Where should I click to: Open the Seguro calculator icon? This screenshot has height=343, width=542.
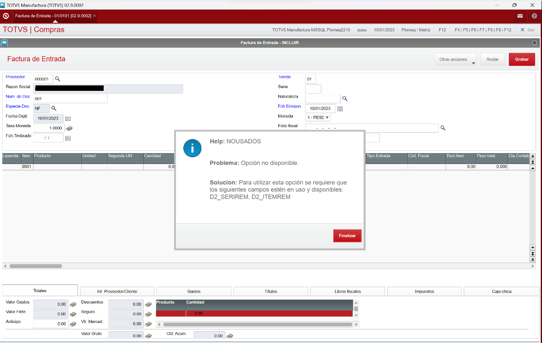pos(148,314)
